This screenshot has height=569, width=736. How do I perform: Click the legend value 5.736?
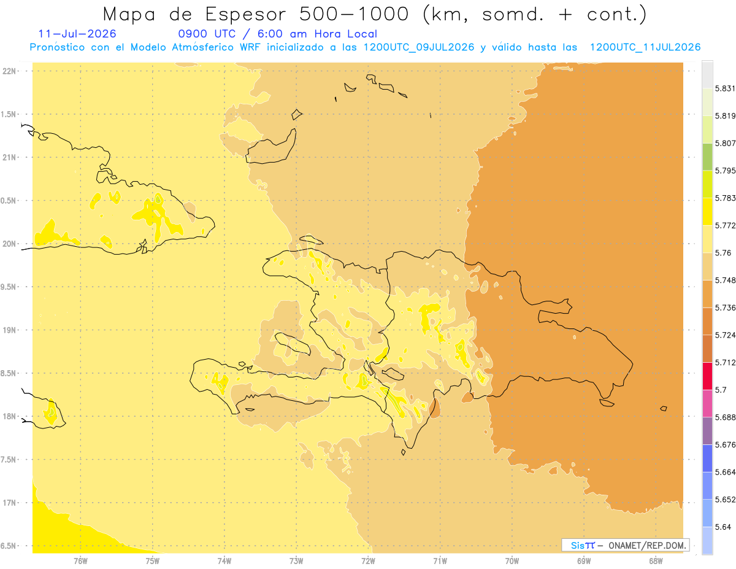pos(726,308)
